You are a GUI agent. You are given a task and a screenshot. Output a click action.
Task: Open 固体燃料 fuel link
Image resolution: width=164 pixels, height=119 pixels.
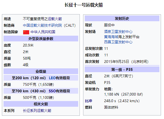click(111, 107)
